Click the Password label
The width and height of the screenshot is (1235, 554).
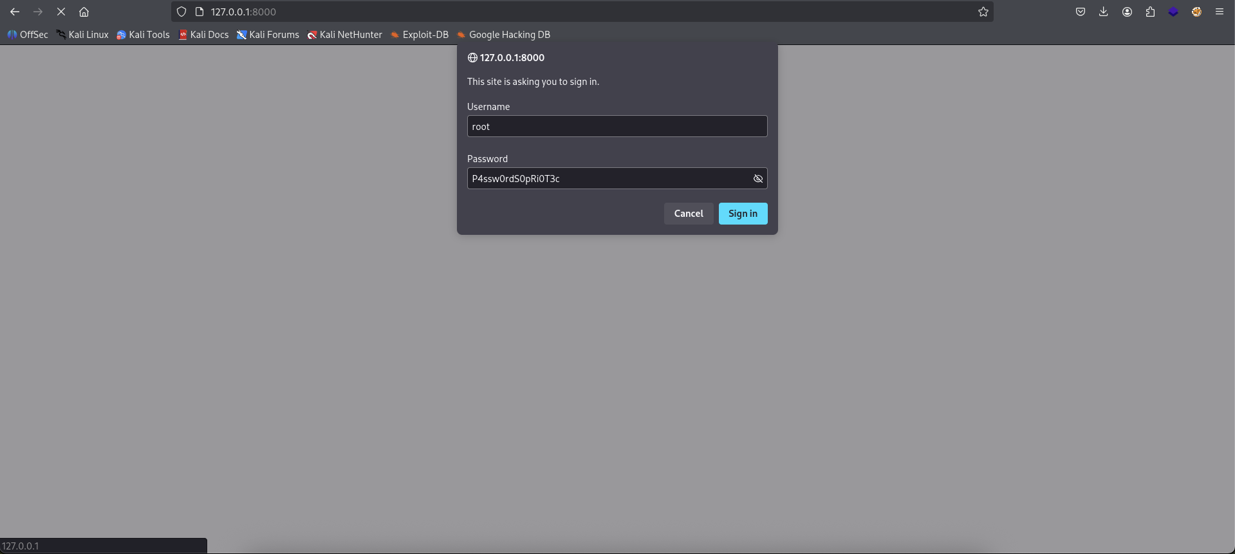click(487, 159)
